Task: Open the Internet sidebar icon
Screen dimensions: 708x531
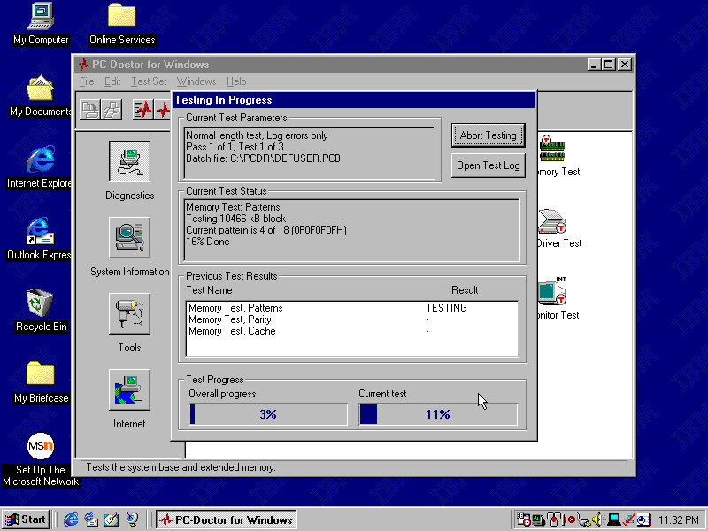Action: click(x=129, y=389)
